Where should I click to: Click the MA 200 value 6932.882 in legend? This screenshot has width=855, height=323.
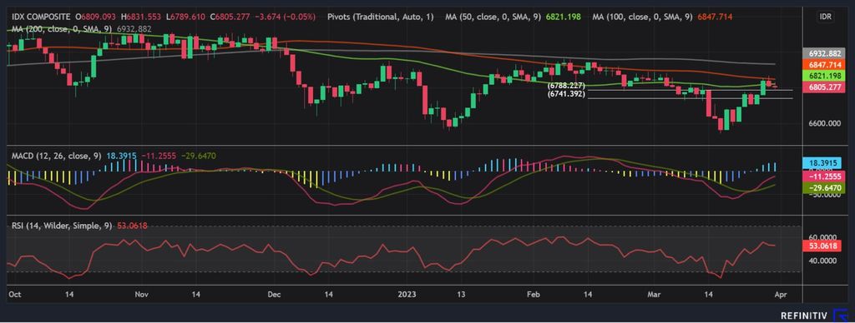(x=134, y=28)
